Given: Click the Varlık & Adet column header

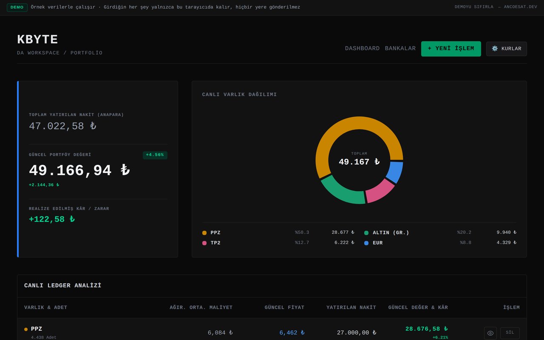Looking at the screenshot, I should click(x=46, y=308).
